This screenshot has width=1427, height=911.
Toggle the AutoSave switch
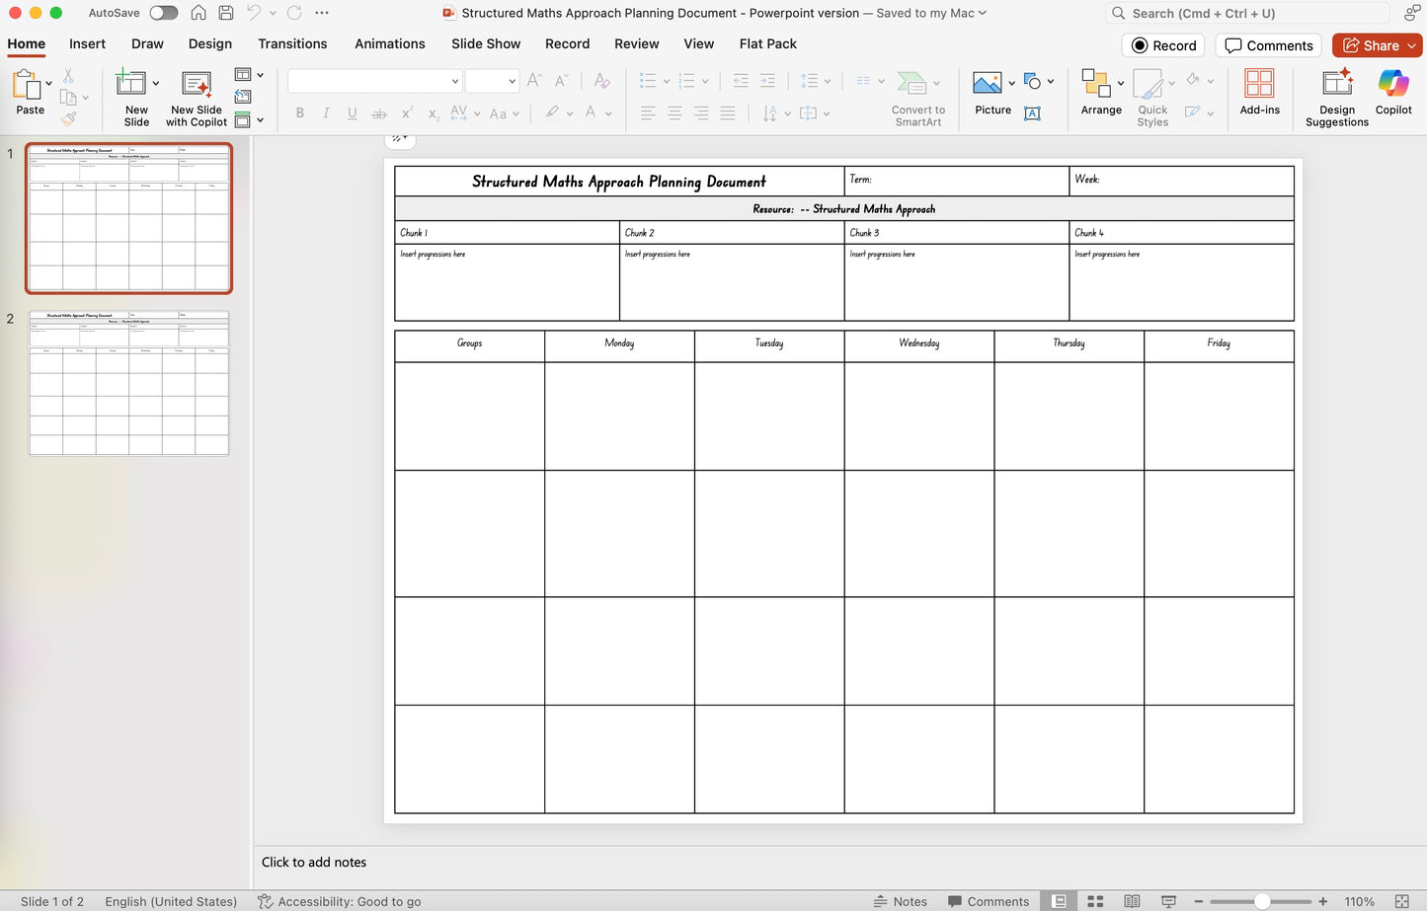pyautogui.click(x=163, y=13)
